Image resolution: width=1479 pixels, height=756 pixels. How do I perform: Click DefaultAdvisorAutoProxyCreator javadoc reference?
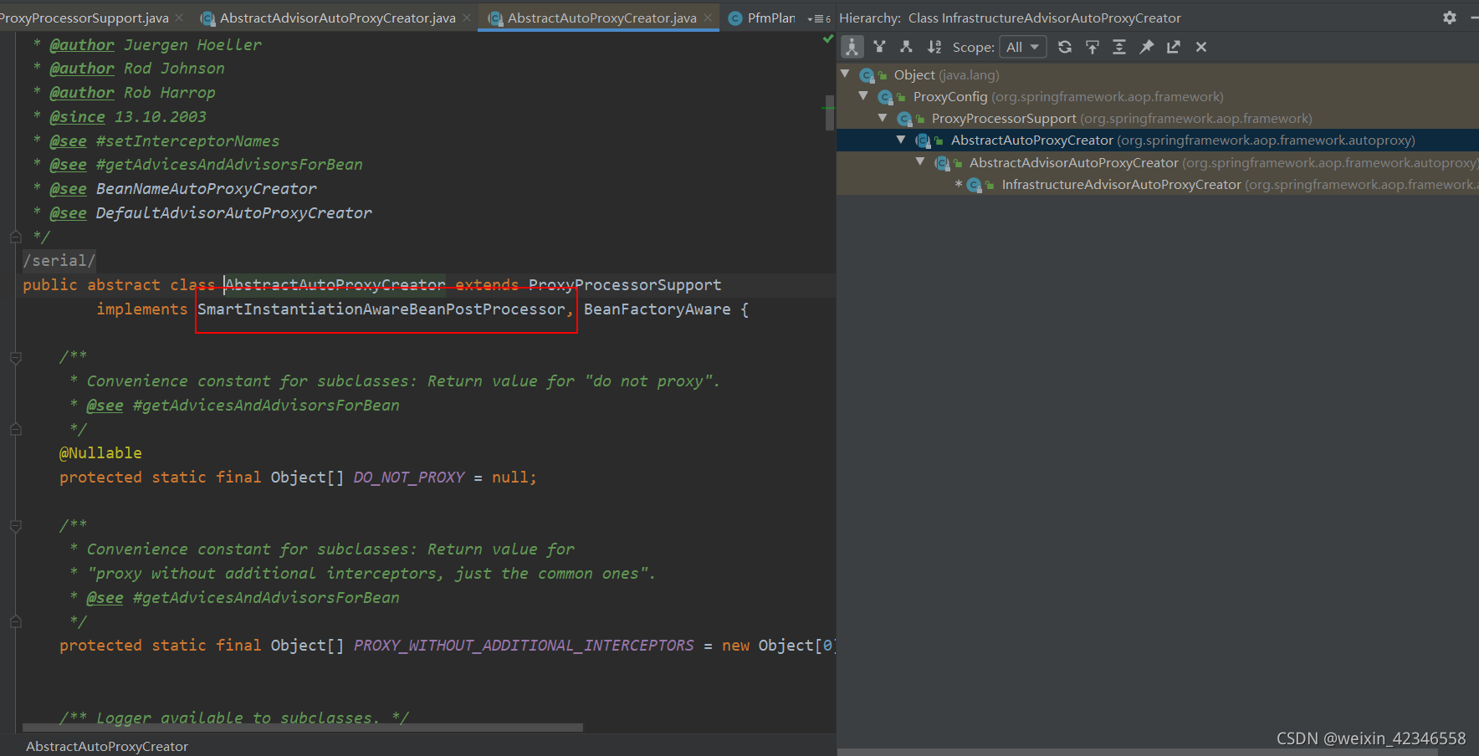point(234,212)
